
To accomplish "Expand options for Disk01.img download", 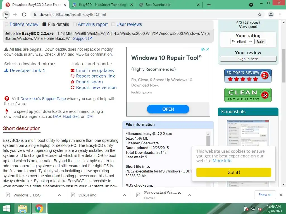I will click(125, 195).
